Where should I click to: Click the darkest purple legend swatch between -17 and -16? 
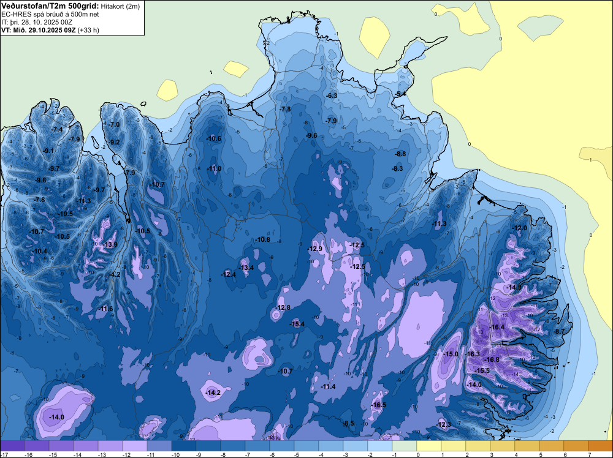12,446
